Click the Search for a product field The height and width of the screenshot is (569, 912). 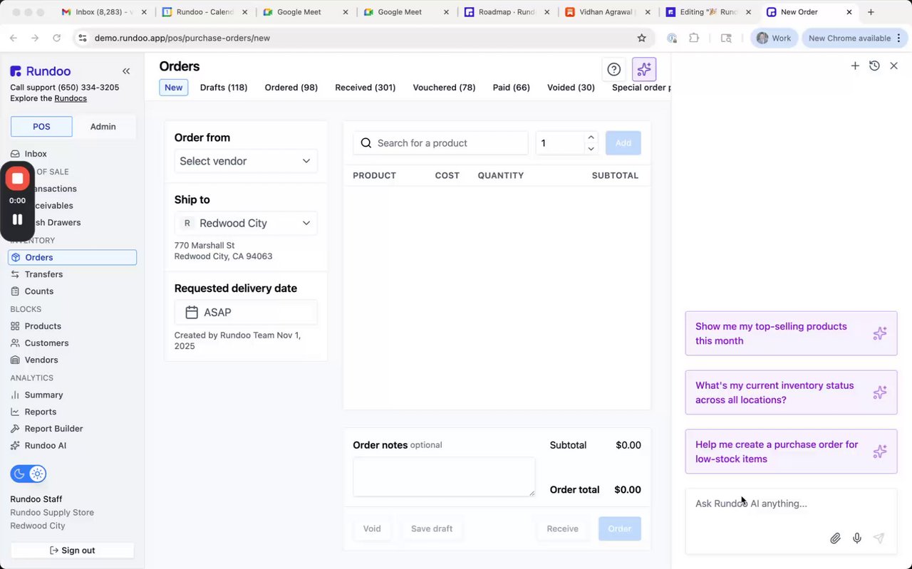tap(449, 143)
